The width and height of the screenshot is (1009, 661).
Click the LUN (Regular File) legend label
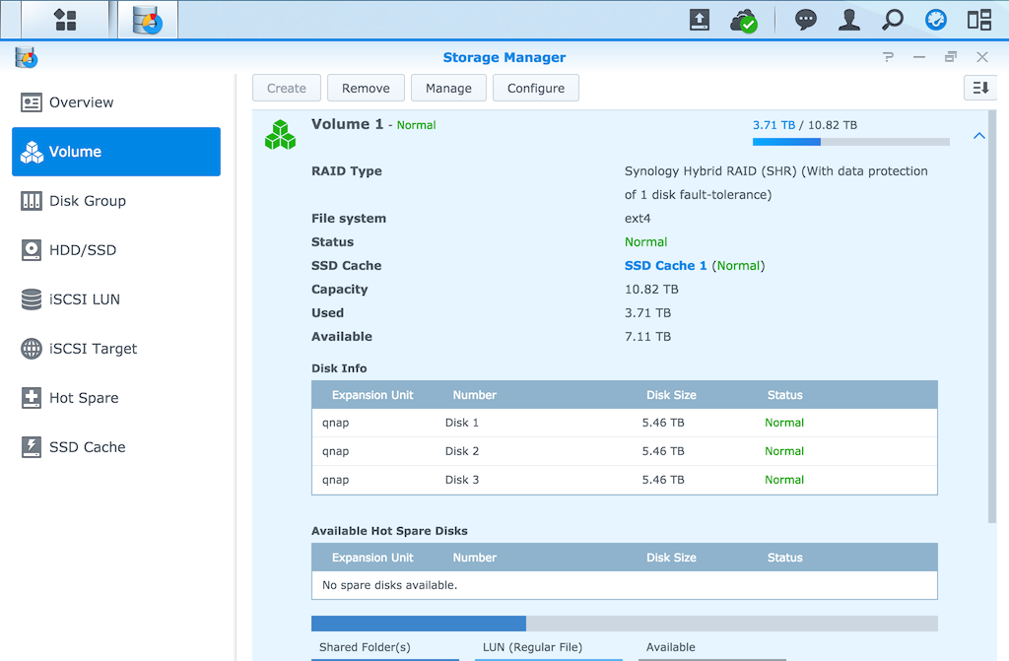point(532,647)
